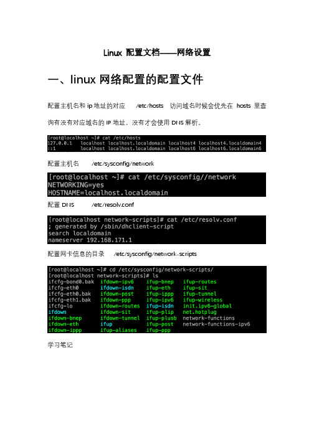Click file name 'ifdown-tunnel'
The image size is (314, 444).
click(120, 318)
